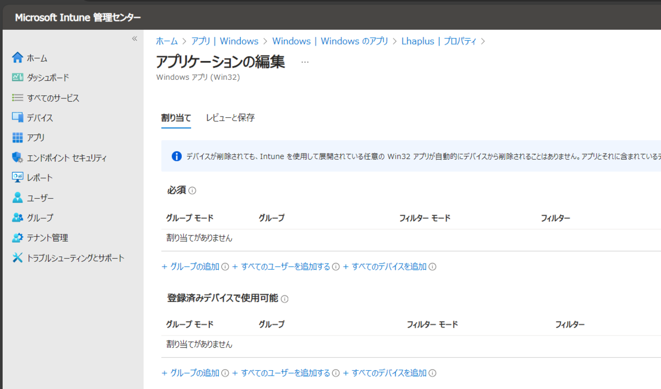The width and height of the screenshot is (661, 389).
Task: Switch to the レビューと保存 tab
Action: (x=230, y=118)
